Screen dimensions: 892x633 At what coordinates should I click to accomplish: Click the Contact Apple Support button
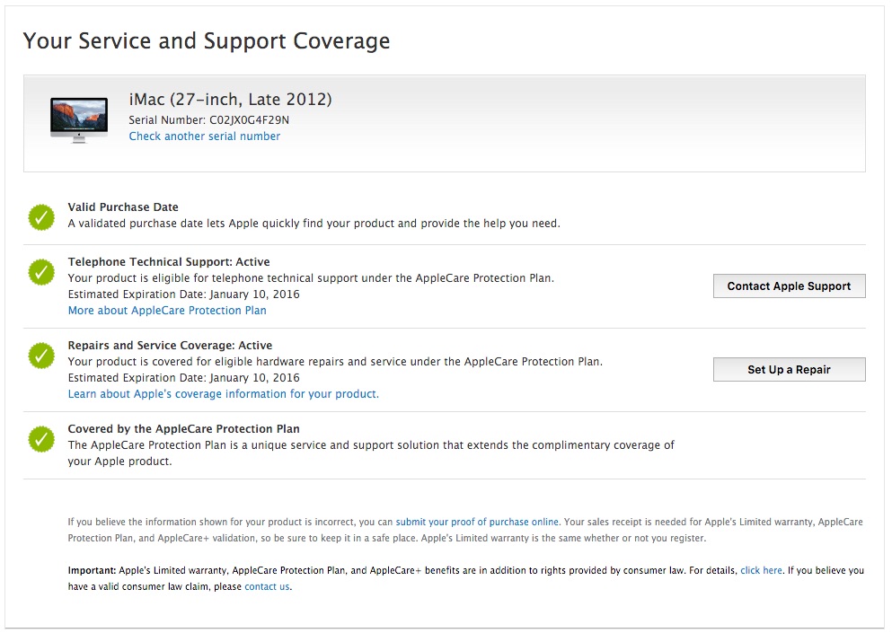click(x=789, y=286)
